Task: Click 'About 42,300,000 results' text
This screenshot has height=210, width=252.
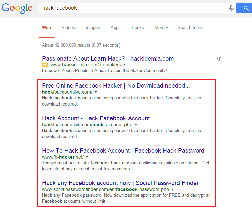Action: [x=81, y=45]
